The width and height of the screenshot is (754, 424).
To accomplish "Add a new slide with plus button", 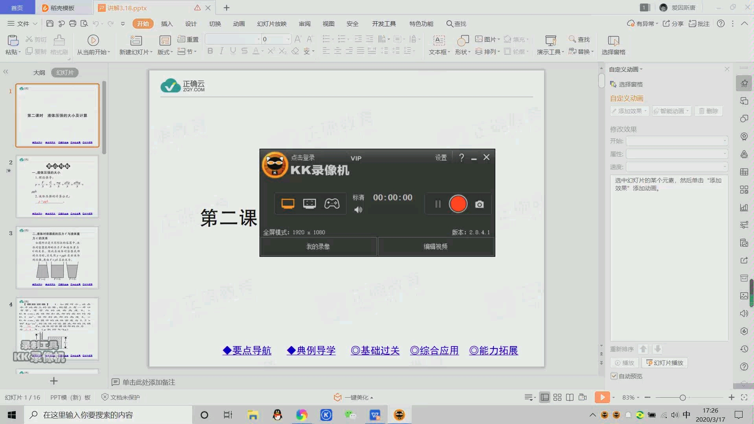I will point(54,381).
